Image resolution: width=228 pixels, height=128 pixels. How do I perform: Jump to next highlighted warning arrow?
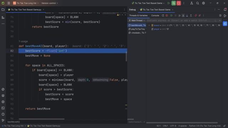125,15
